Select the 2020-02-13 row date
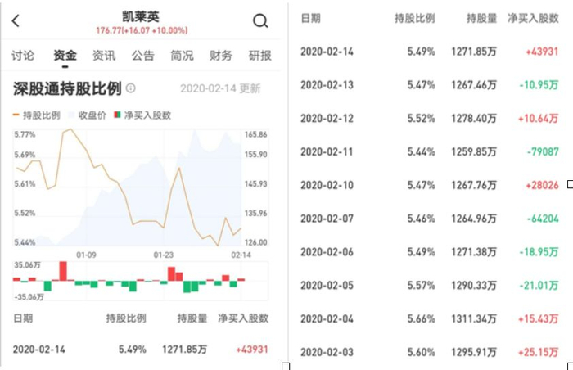 [327, 85]
